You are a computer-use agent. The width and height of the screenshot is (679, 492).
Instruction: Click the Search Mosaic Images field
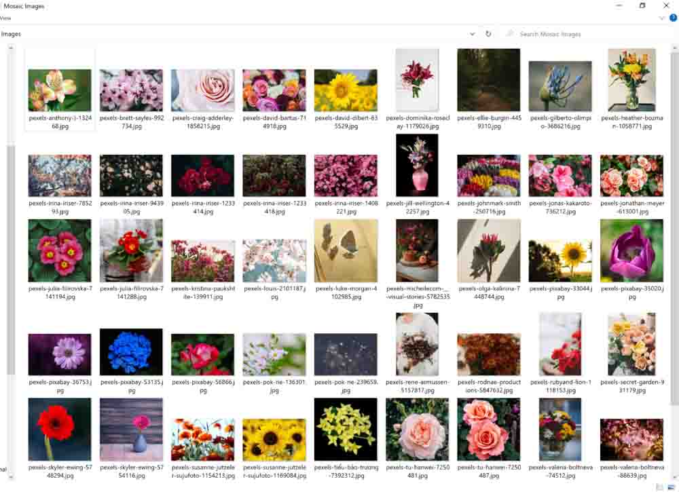(584, 34)
